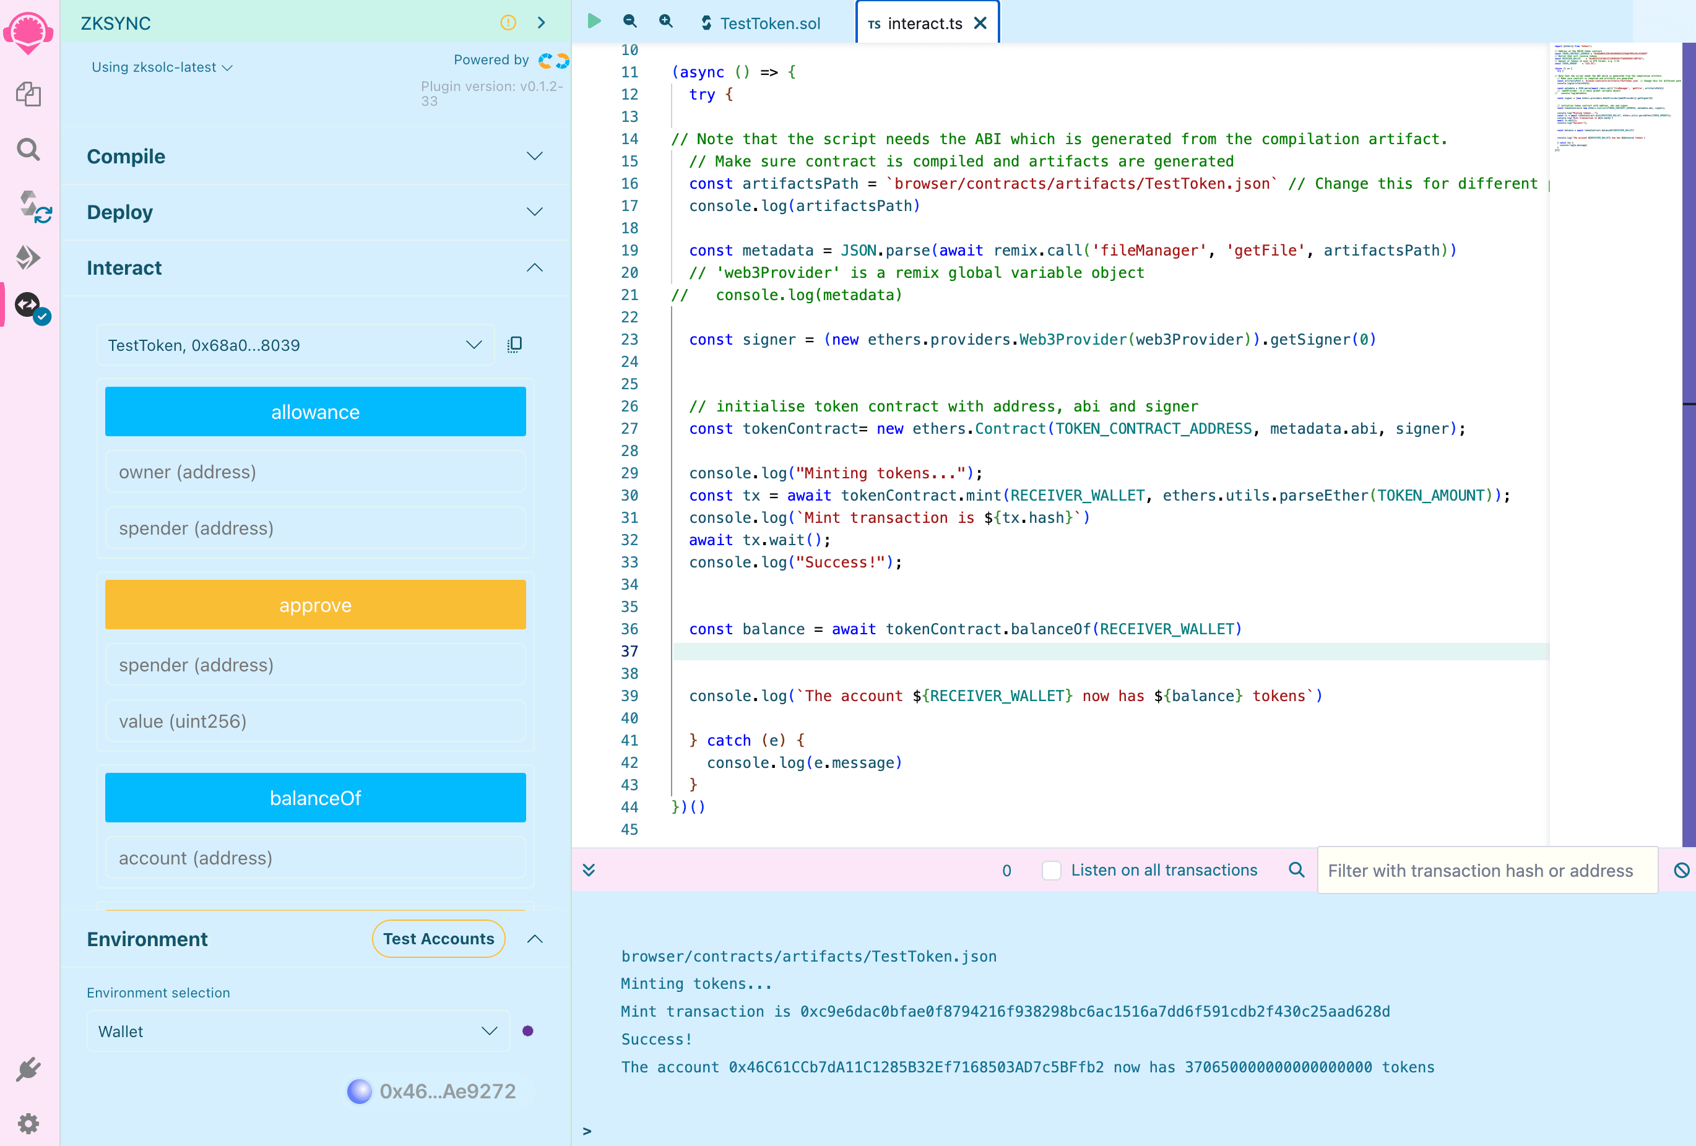Open Remix settings with the gear icon
Viewport: 1696px width, 1146px height.
28,1123
